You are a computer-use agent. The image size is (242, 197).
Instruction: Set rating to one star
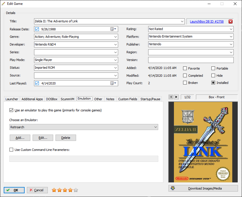pyautogui.click(x=54, y=190)
